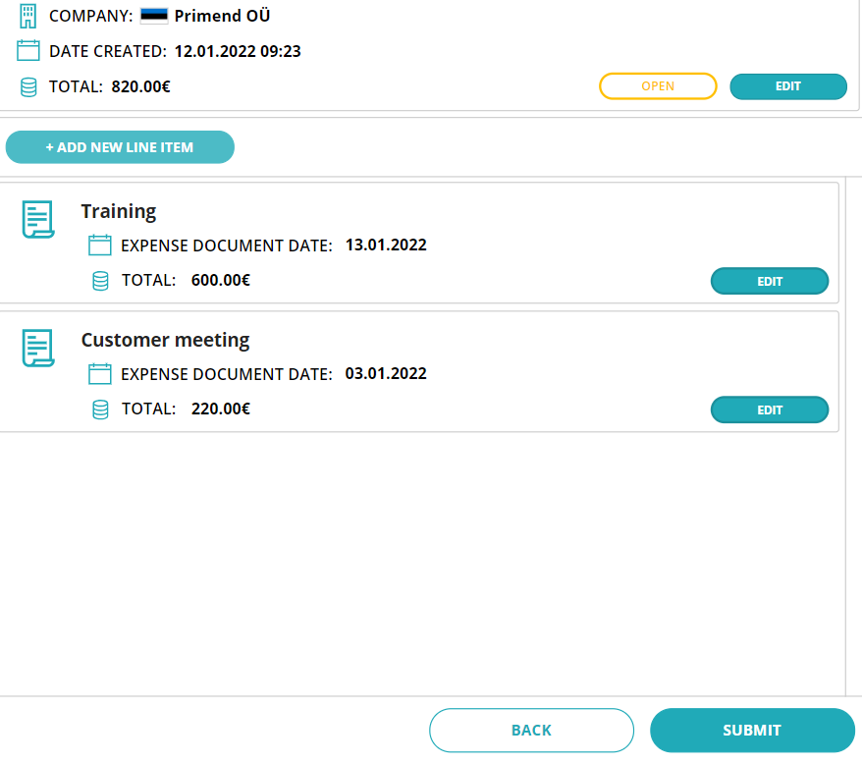Edit the Customer meeting line item

(769, 409)
